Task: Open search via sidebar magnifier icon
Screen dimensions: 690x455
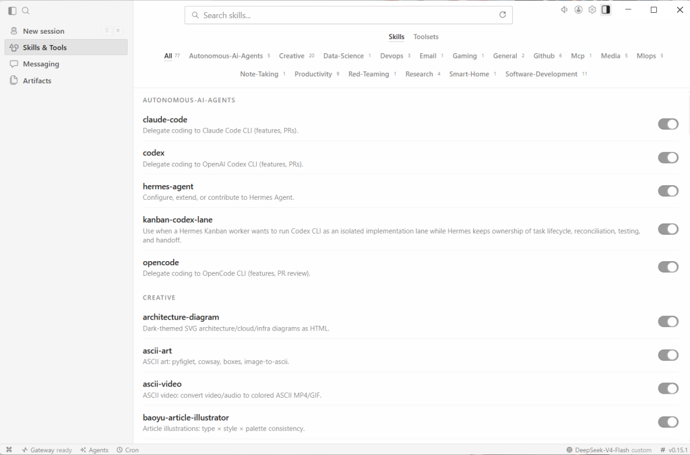Action: click(x=26, y=11)
